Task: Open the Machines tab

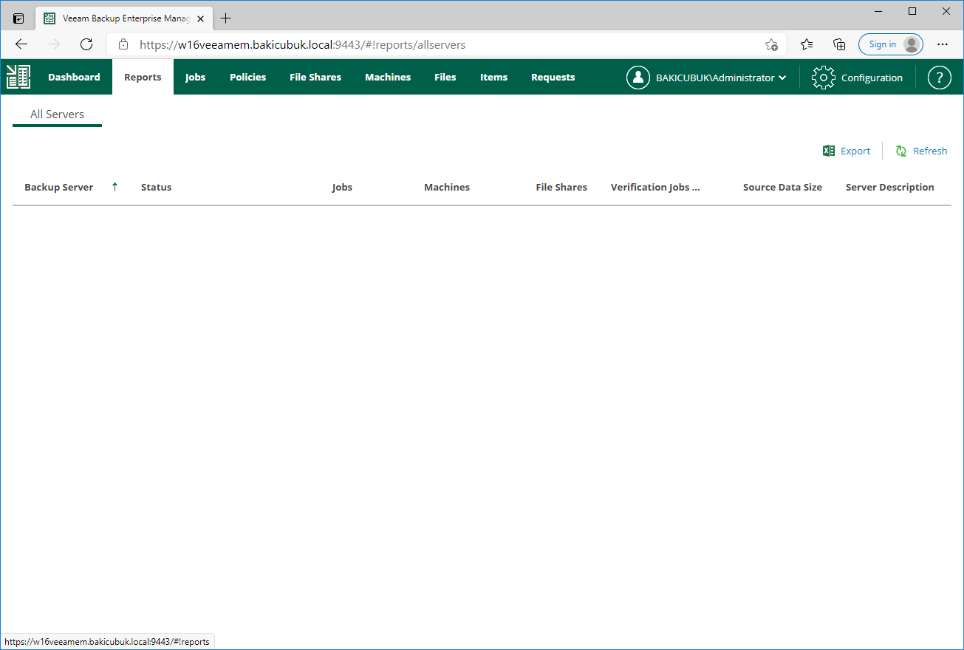Action: tap(388, 77)
